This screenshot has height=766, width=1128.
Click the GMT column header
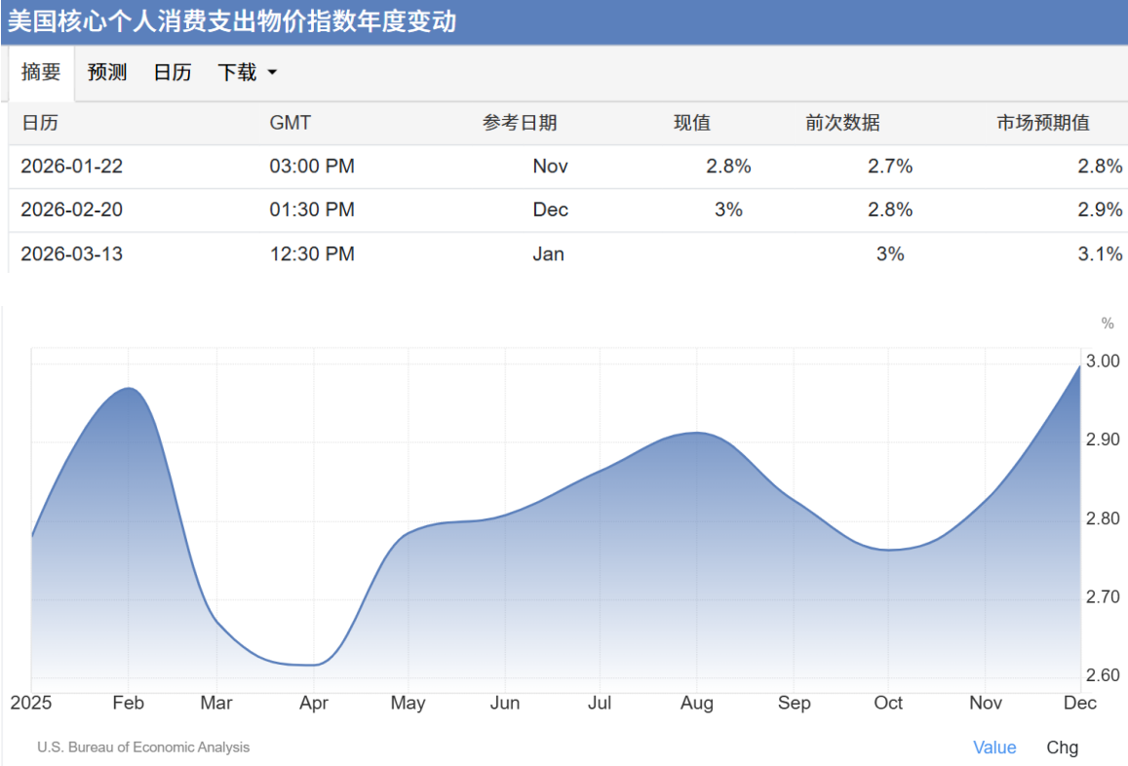(290, 123)
